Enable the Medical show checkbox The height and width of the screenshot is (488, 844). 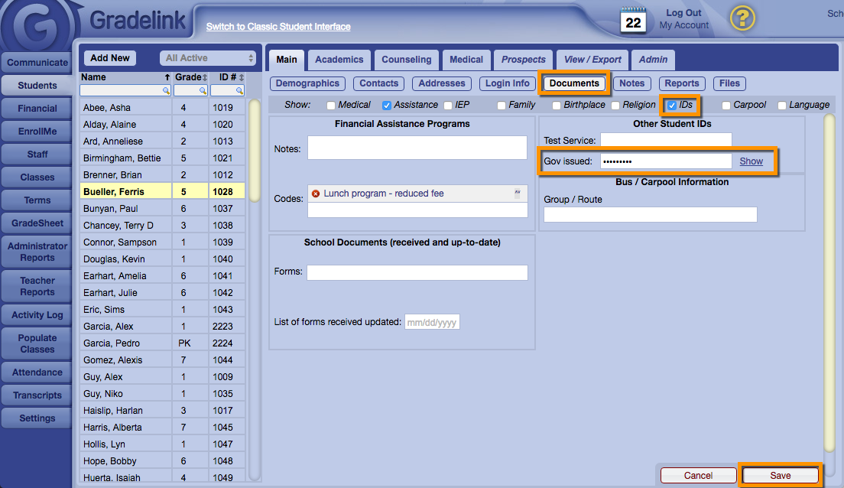coord(331,106)
